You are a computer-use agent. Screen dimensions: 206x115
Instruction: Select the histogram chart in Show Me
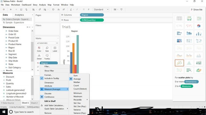(x=189, y=63)
